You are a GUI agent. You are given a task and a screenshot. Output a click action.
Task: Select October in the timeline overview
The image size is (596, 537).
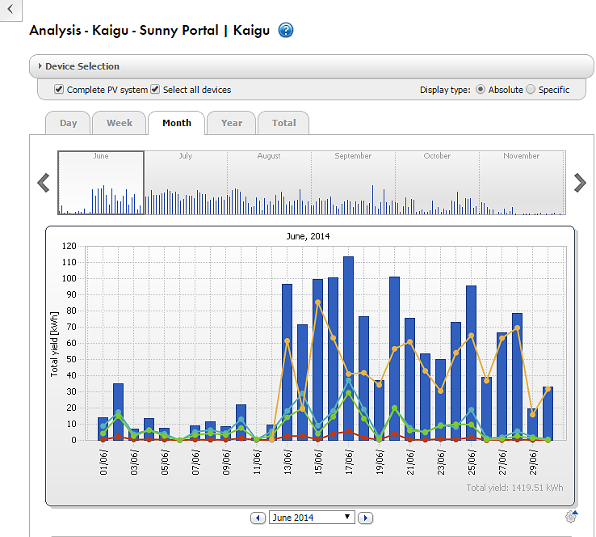pos(437,183)
